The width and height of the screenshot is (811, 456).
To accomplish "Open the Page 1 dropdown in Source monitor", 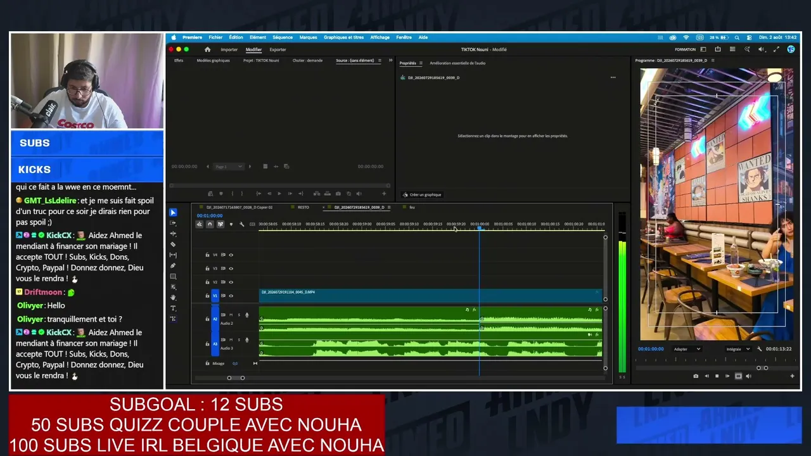I will click(229, 167).
